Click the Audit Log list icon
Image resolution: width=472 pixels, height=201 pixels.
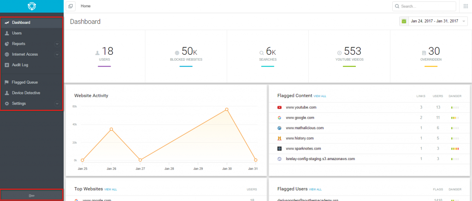(x=7, y=65)
